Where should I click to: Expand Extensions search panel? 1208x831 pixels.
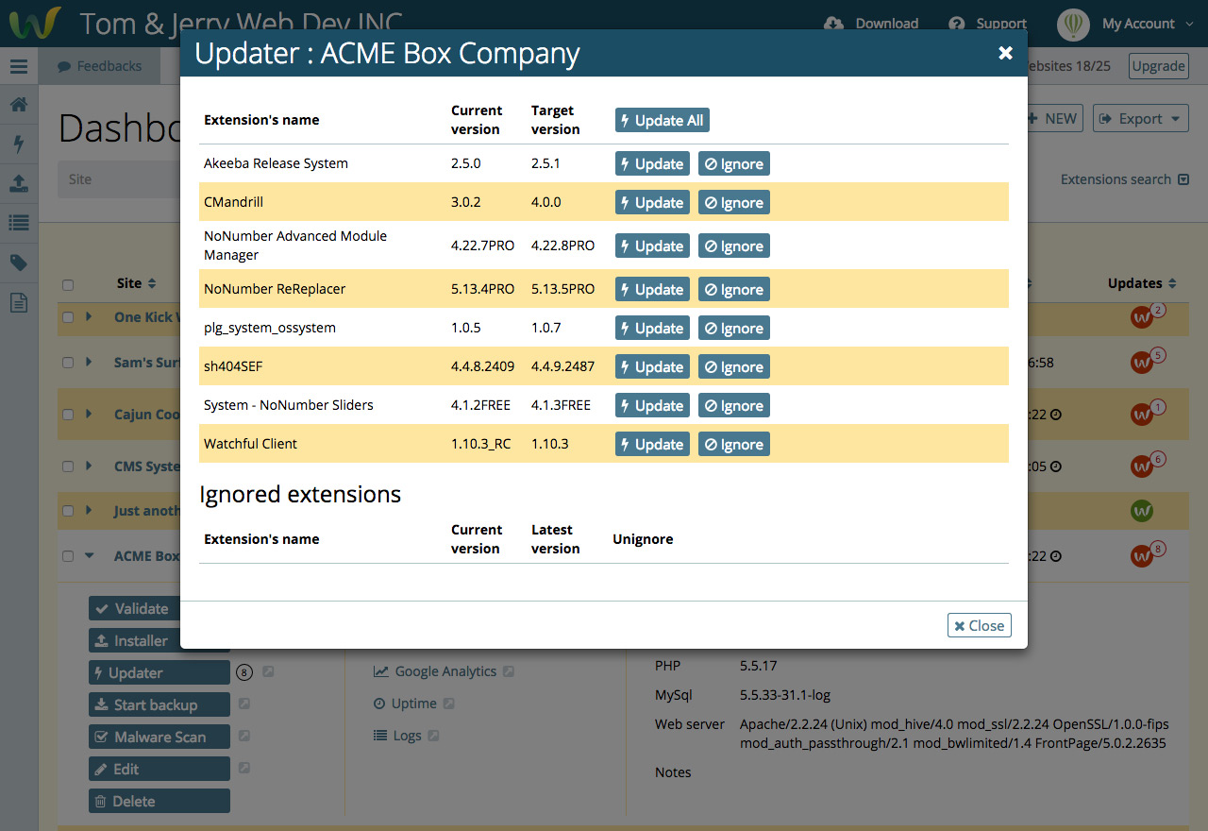pos(1125,179)
